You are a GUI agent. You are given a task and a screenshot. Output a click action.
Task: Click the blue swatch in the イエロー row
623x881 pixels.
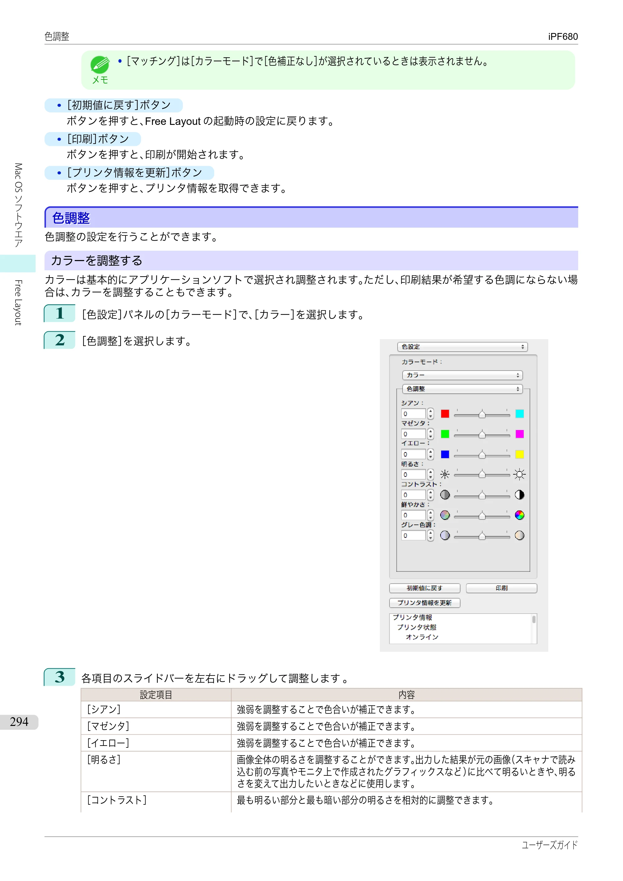pos(445,454)
